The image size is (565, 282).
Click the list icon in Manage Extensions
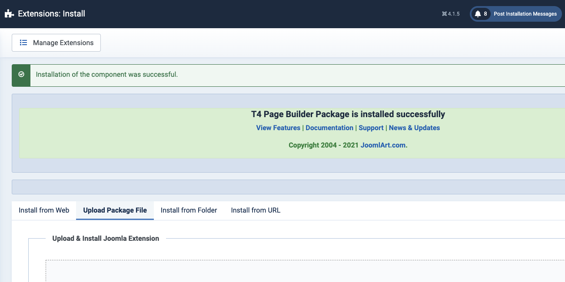tap(23, 43)
